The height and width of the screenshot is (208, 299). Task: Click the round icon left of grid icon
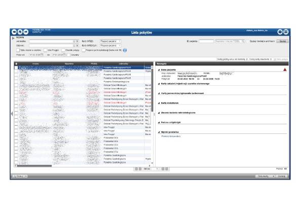click(x=280, y=32)
